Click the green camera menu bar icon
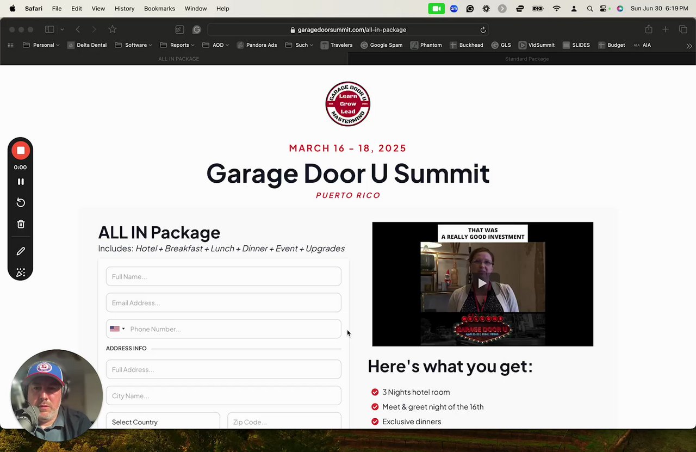The image size is (696, 452). click(x=436, y=9)
